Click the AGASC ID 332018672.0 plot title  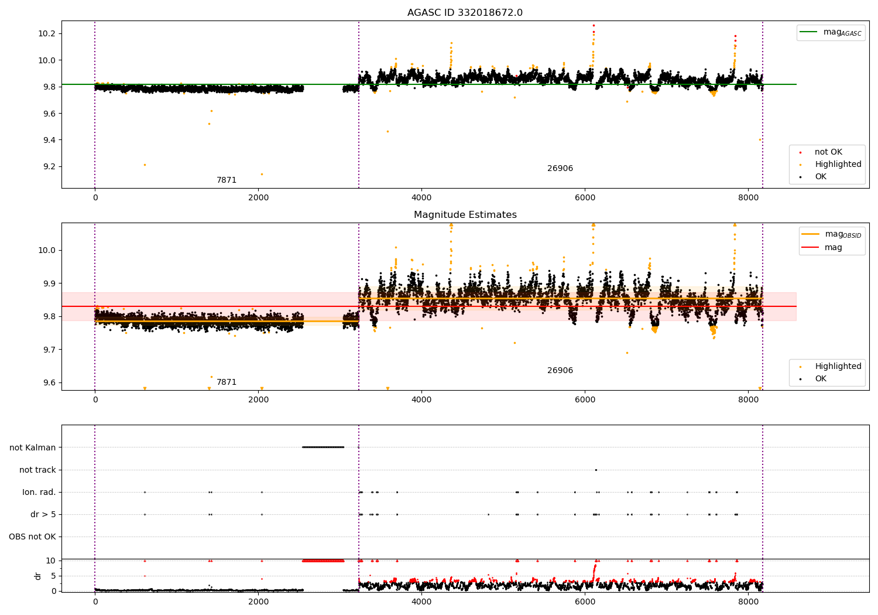pyautogui.click(x=465, y=13)
